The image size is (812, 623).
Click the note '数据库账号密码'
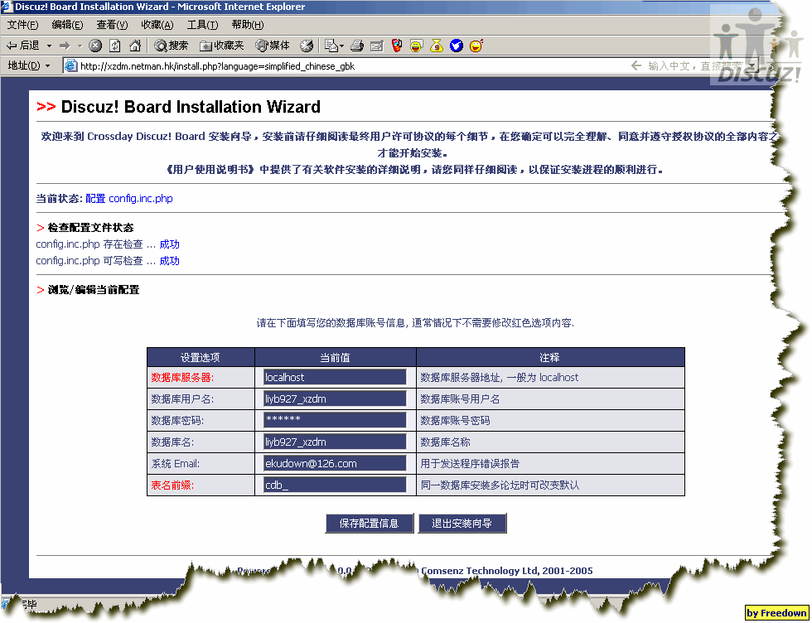click(455, 420)
